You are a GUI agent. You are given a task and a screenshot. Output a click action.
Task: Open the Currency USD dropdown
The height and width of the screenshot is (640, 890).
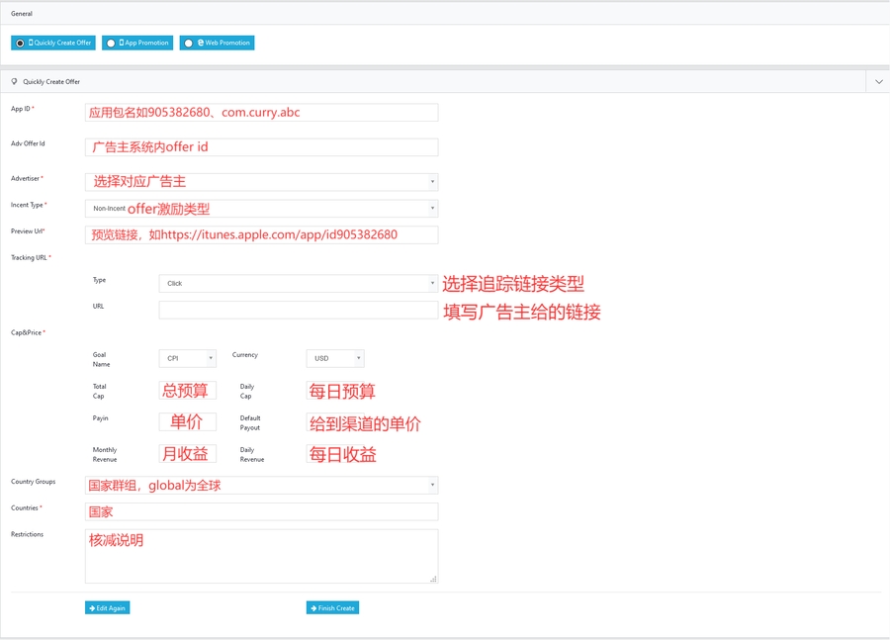(334, 358)
